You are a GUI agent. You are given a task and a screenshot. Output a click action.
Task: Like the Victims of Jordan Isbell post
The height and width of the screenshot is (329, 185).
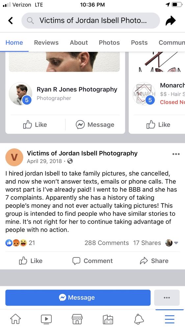[31, 261]
